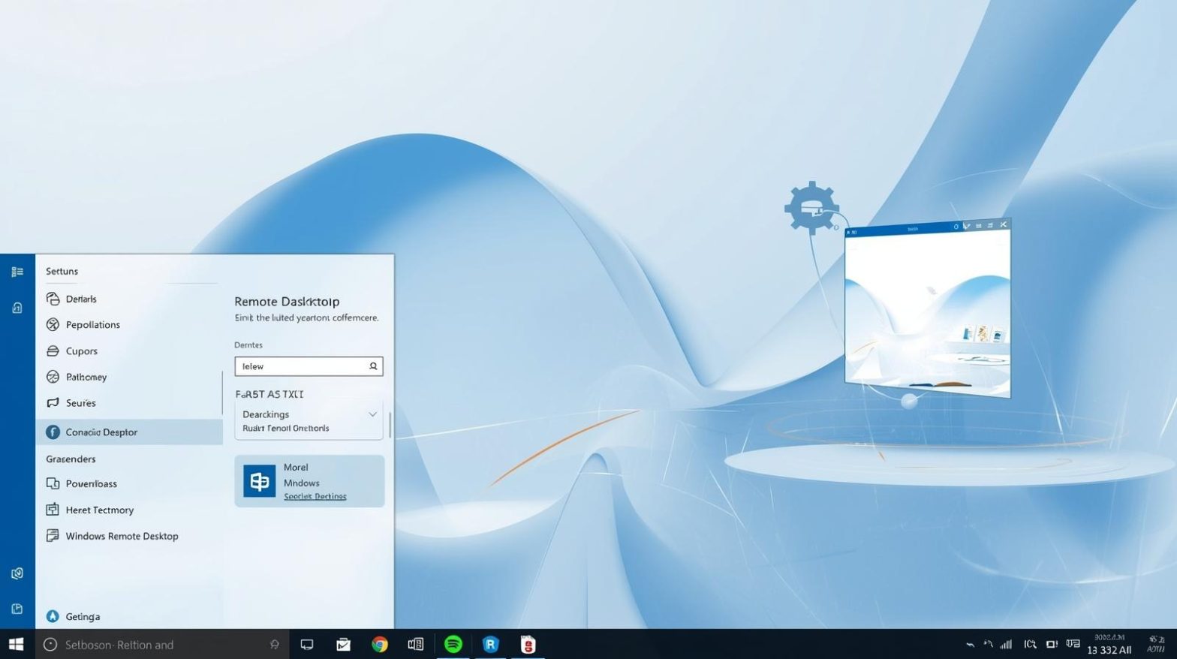Open Heret Tectmory settings entry
1177x659 pixels.
tap(99, 510)
